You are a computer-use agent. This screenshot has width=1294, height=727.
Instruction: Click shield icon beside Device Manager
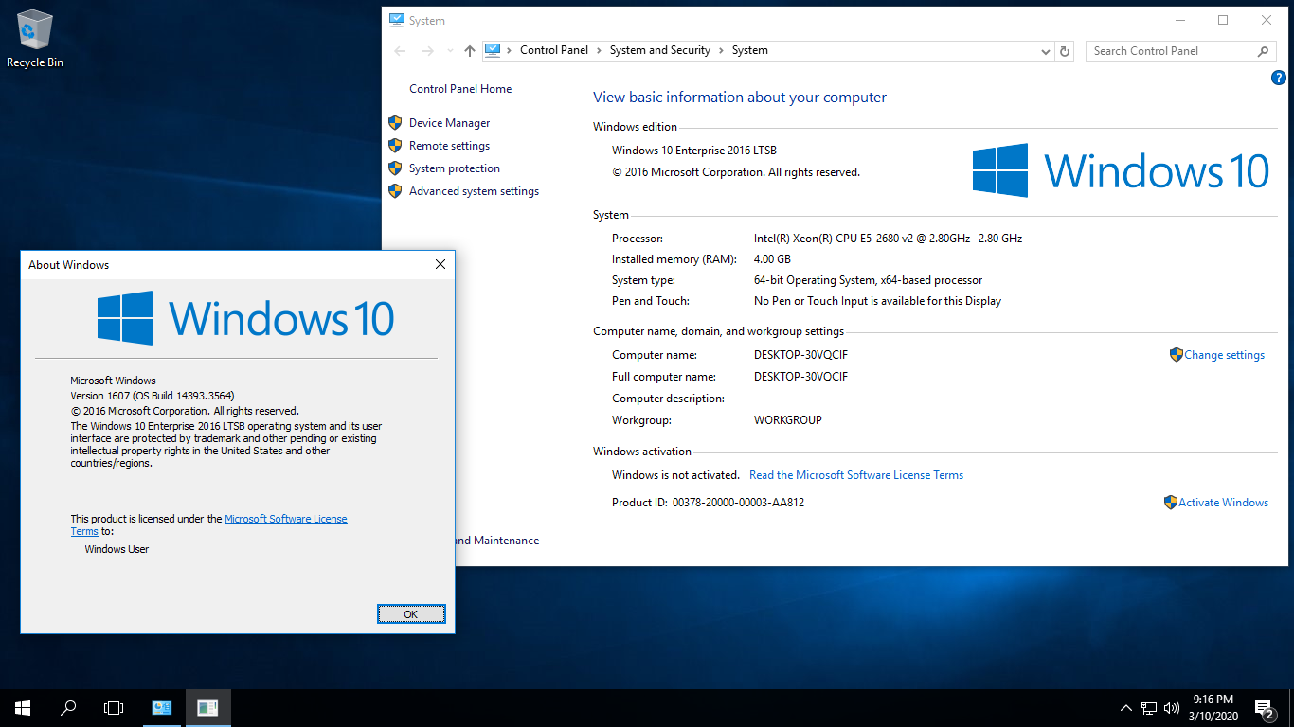395,123
